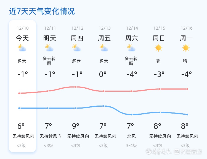Click the 3-4级 wind level text
Image resolution: width=207 pixels, height=159 pixels.
(x=132, y=145)
